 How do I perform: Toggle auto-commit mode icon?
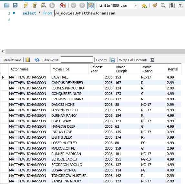[x=91, y=5]
